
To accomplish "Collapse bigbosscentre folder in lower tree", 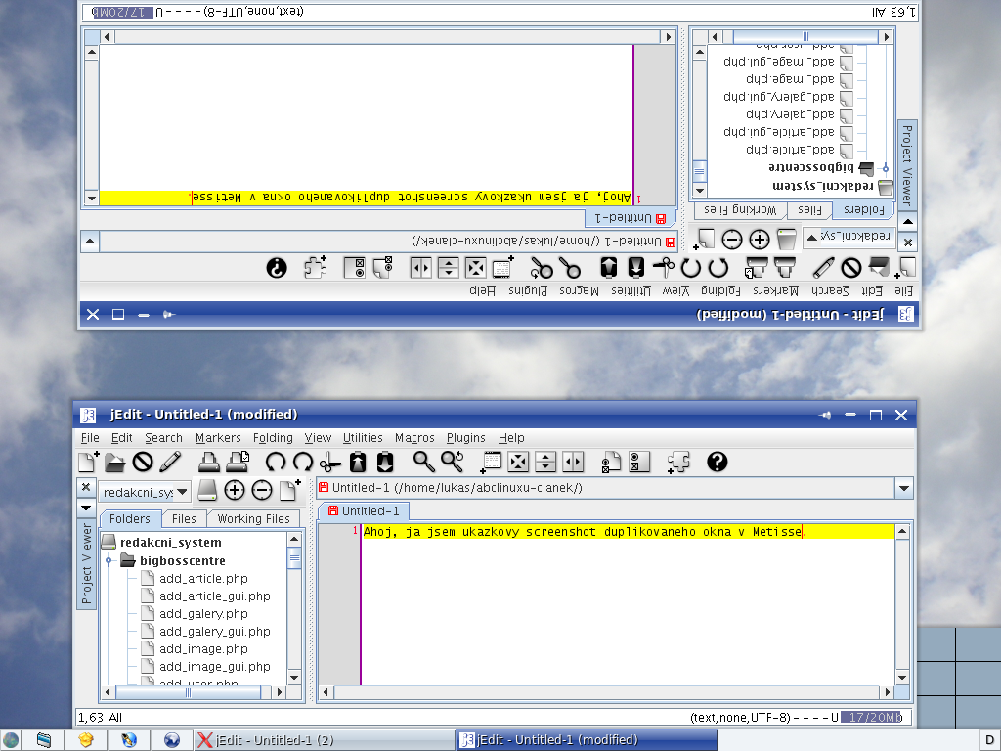I will [x=109, y=561].
